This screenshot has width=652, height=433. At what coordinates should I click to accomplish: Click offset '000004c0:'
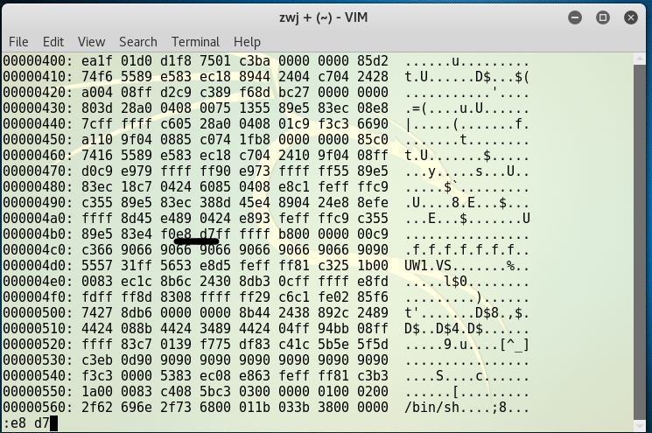38,250
